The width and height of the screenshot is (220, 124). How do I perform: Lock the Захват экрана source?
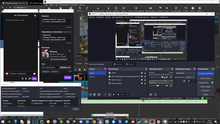click(x=145, y=83)
